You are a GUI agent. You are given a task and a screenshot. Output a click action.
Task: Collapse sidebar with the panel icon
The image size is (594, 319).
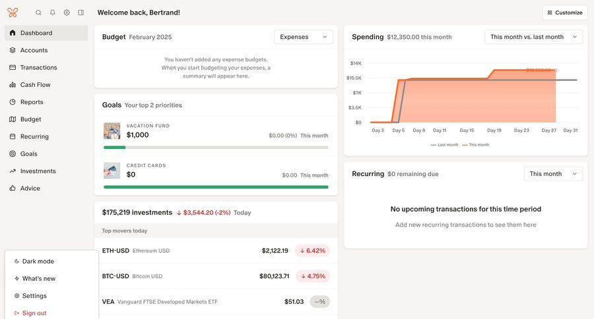(x=81, y=13)
